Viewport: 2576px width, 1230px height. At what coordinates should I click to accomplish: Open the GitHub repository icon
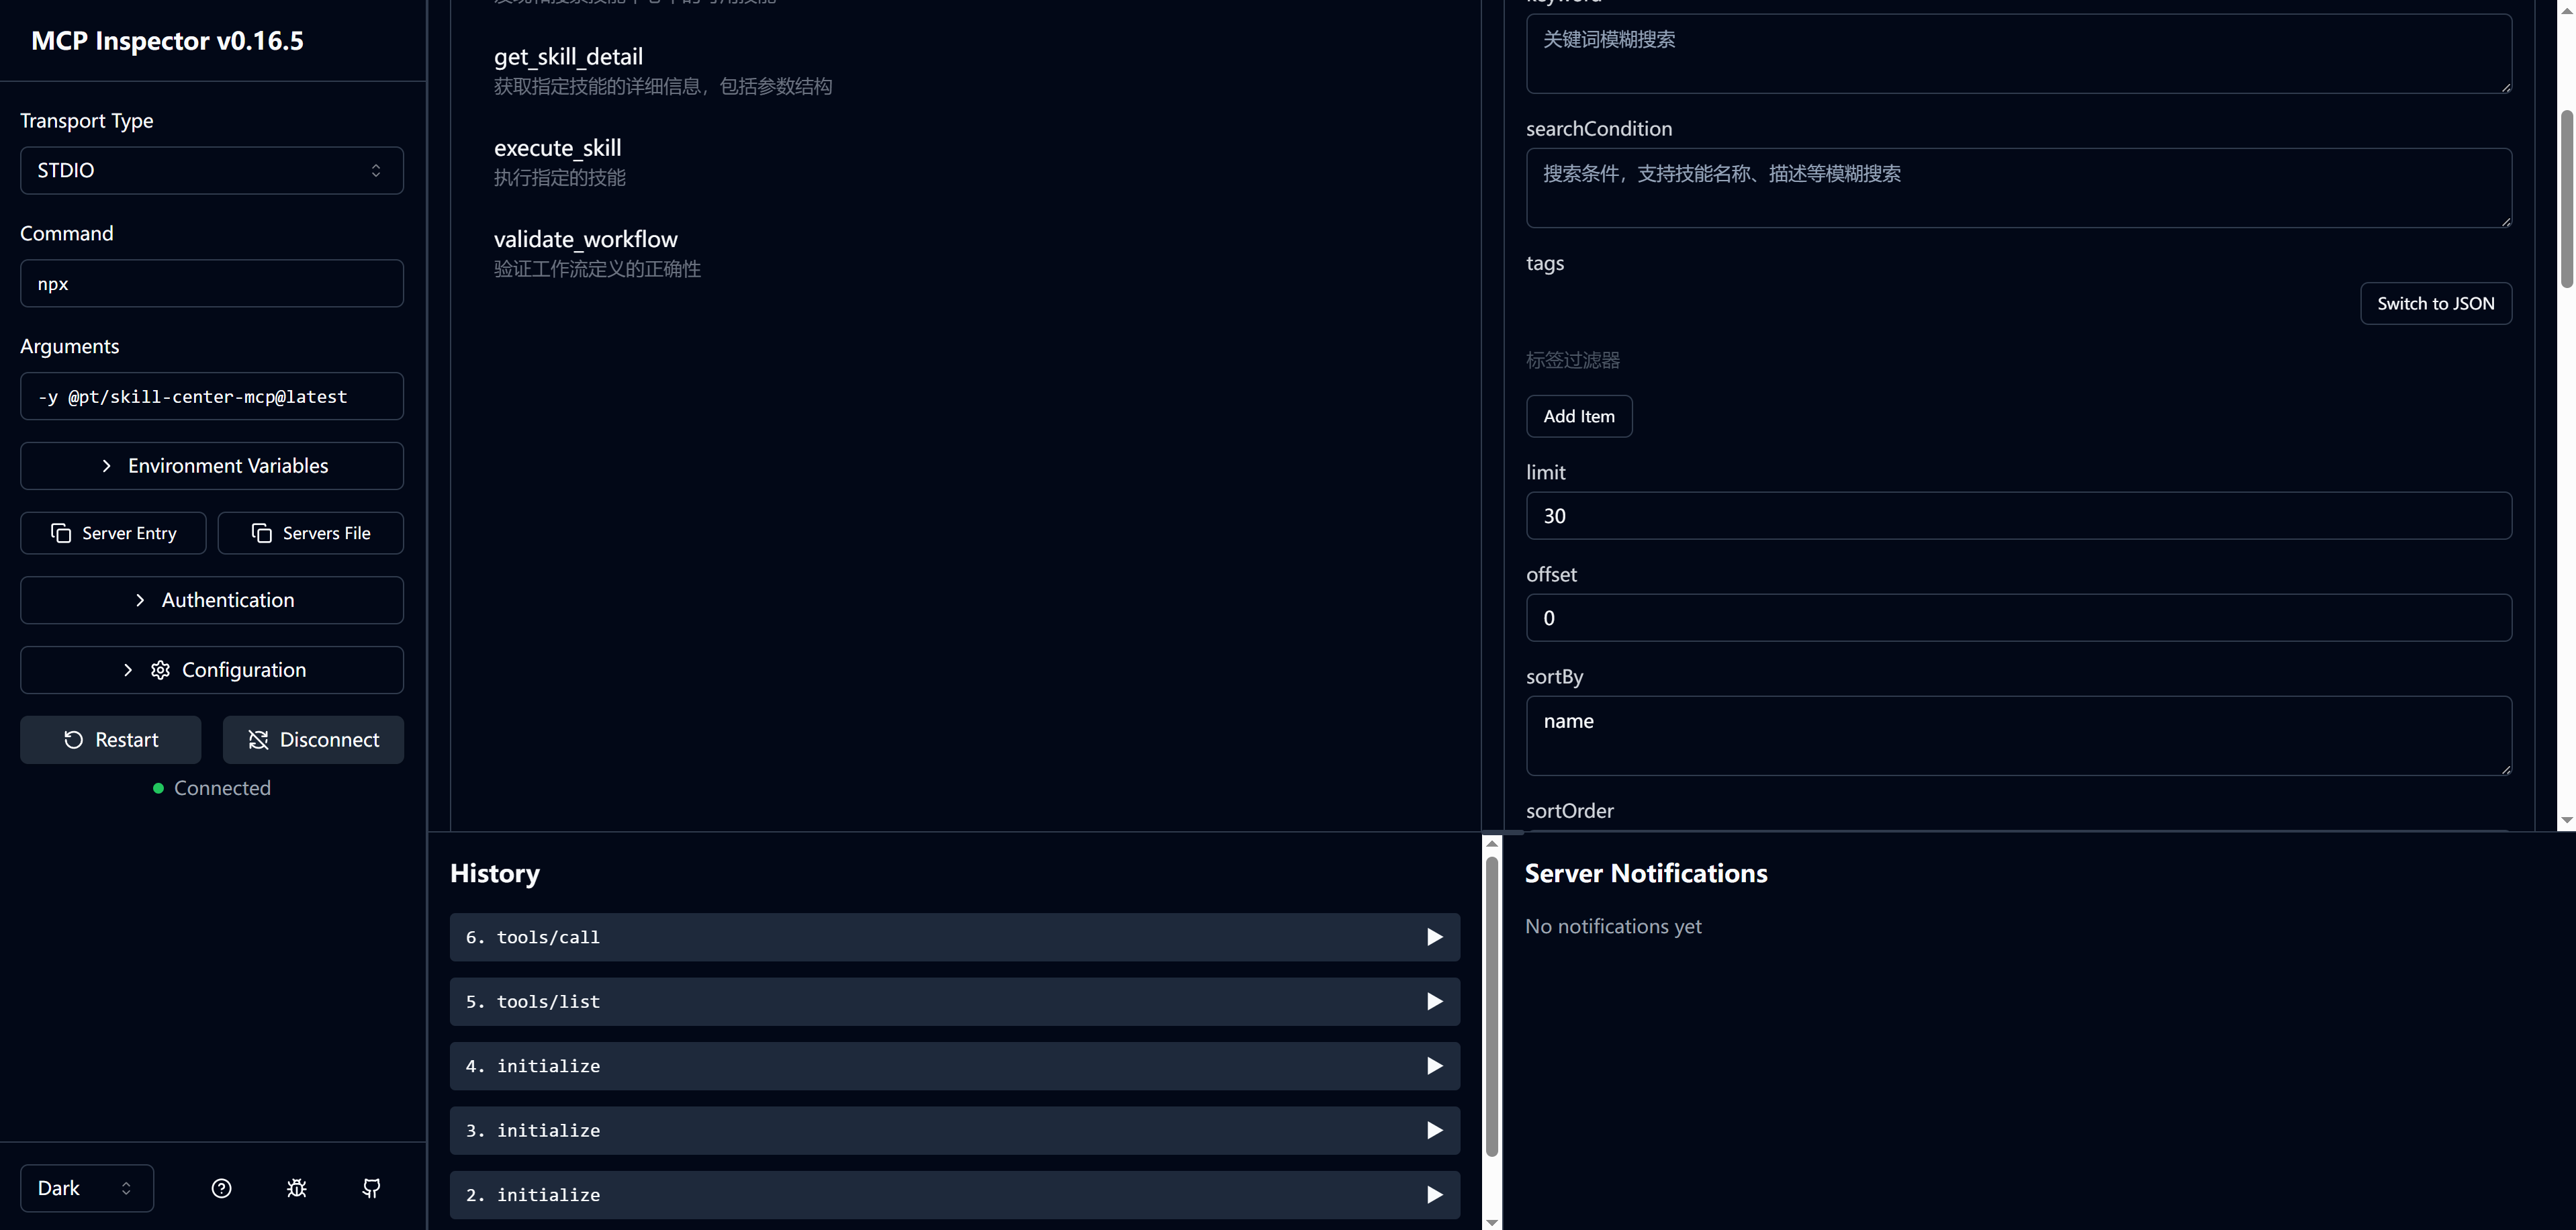[x=371, y=1188]
